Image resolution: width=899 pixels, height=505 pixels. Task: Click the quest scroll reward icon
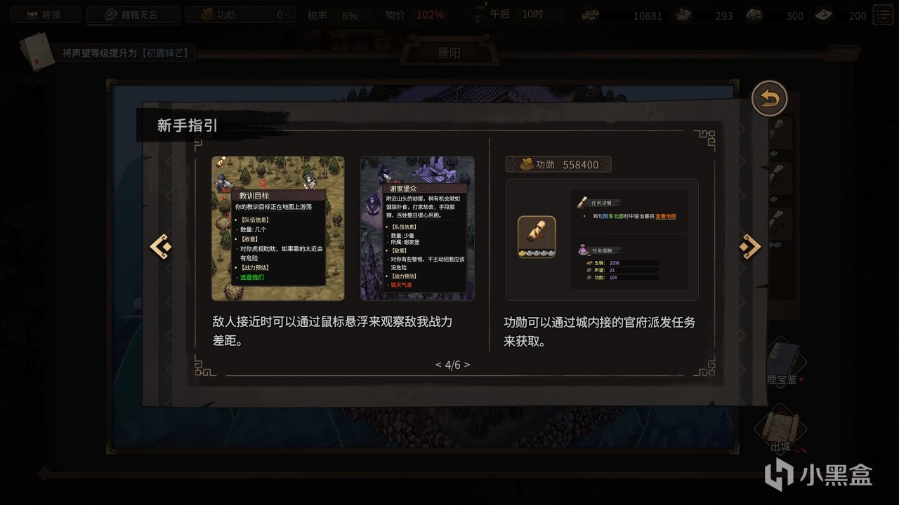537,237
